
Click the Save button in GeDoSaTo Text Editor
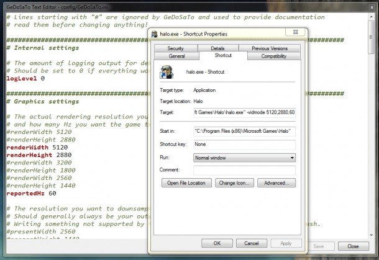[319, 246]
